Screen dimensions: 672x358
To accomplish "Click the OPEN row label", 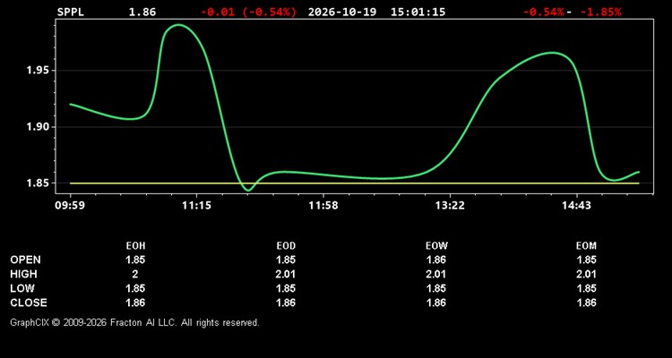I will coord(26,260).
